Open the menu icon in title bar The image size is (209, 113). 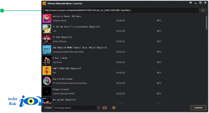pyautogui.click(x=190, y=3)
